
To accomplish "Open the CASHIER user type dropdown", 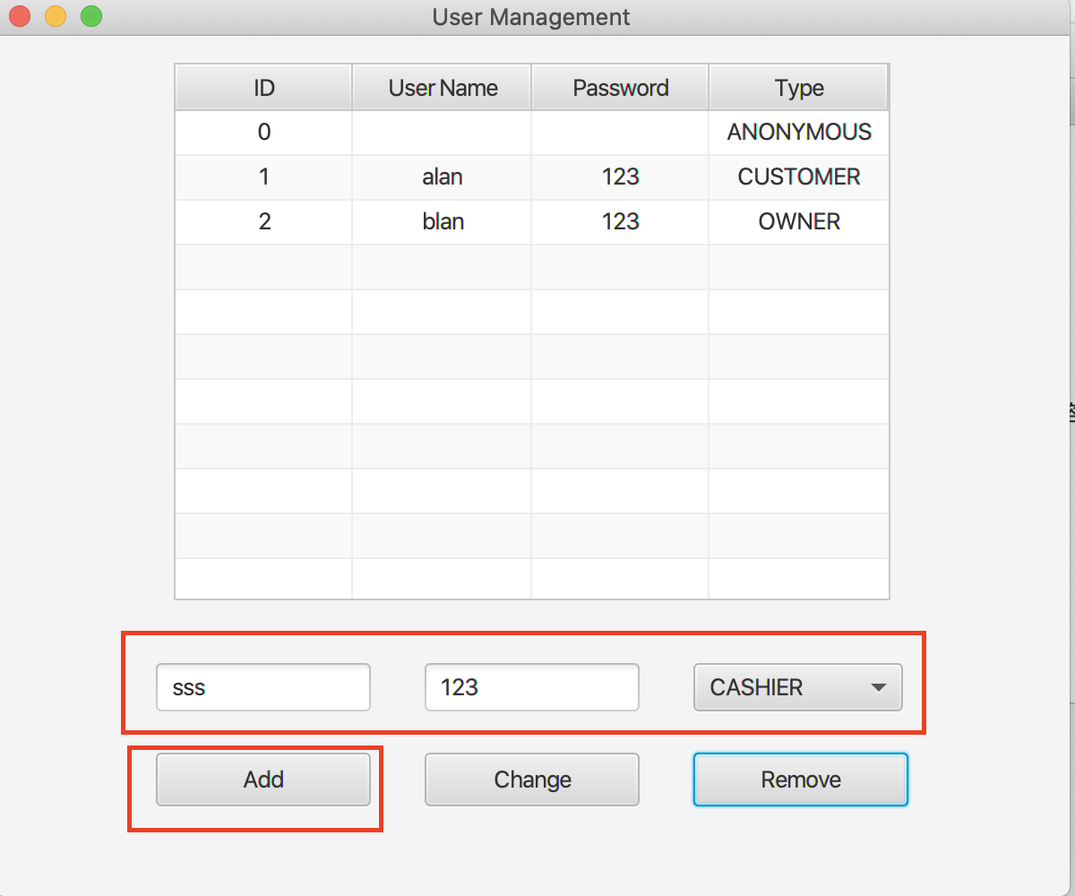I will pos(797,687).
